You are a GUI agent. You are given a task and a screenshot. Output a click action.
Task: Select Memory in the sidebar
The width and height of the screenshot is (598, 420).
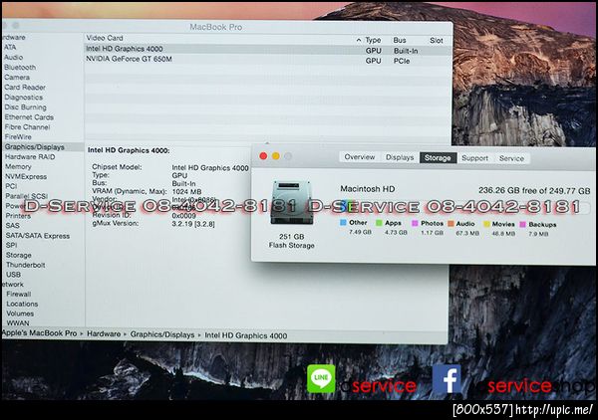[18, 166]
